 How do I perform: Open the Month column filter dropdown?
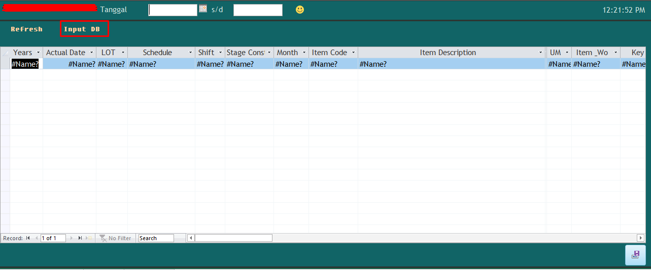click(304, 53)
